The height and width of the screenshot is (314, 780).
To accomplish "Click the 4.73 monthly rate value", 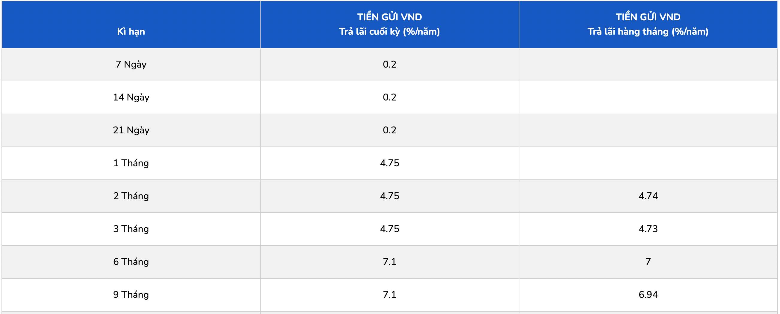I will [x=648, y=229].
